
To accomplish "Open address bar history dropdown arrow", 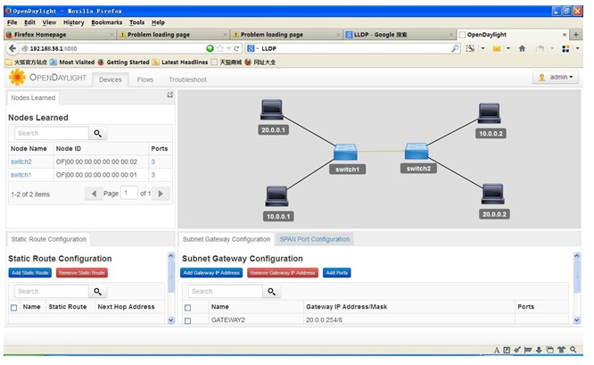I will pyautogui.click(x=229, y=48).
